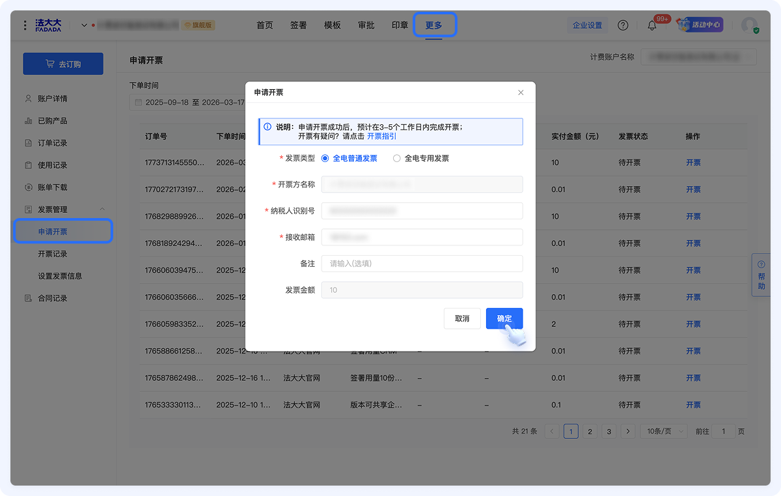Click the shopping cart 去订购 button
Screen dimensions: 781x496
(63, 64)
